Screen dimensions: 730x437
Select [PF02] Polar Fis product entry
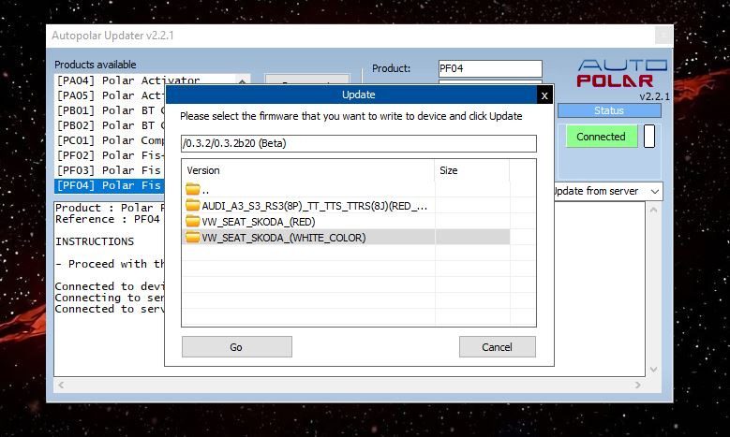[110, 154]
